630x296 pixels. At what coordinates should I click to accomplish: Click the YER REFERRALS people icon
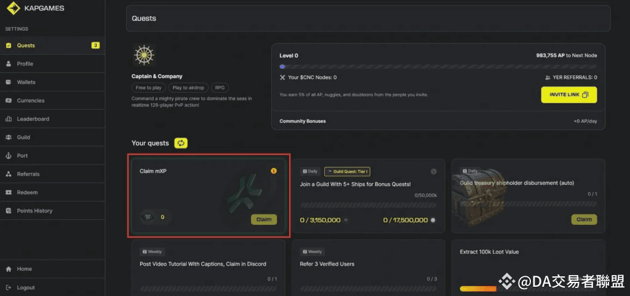click(548, 77)
